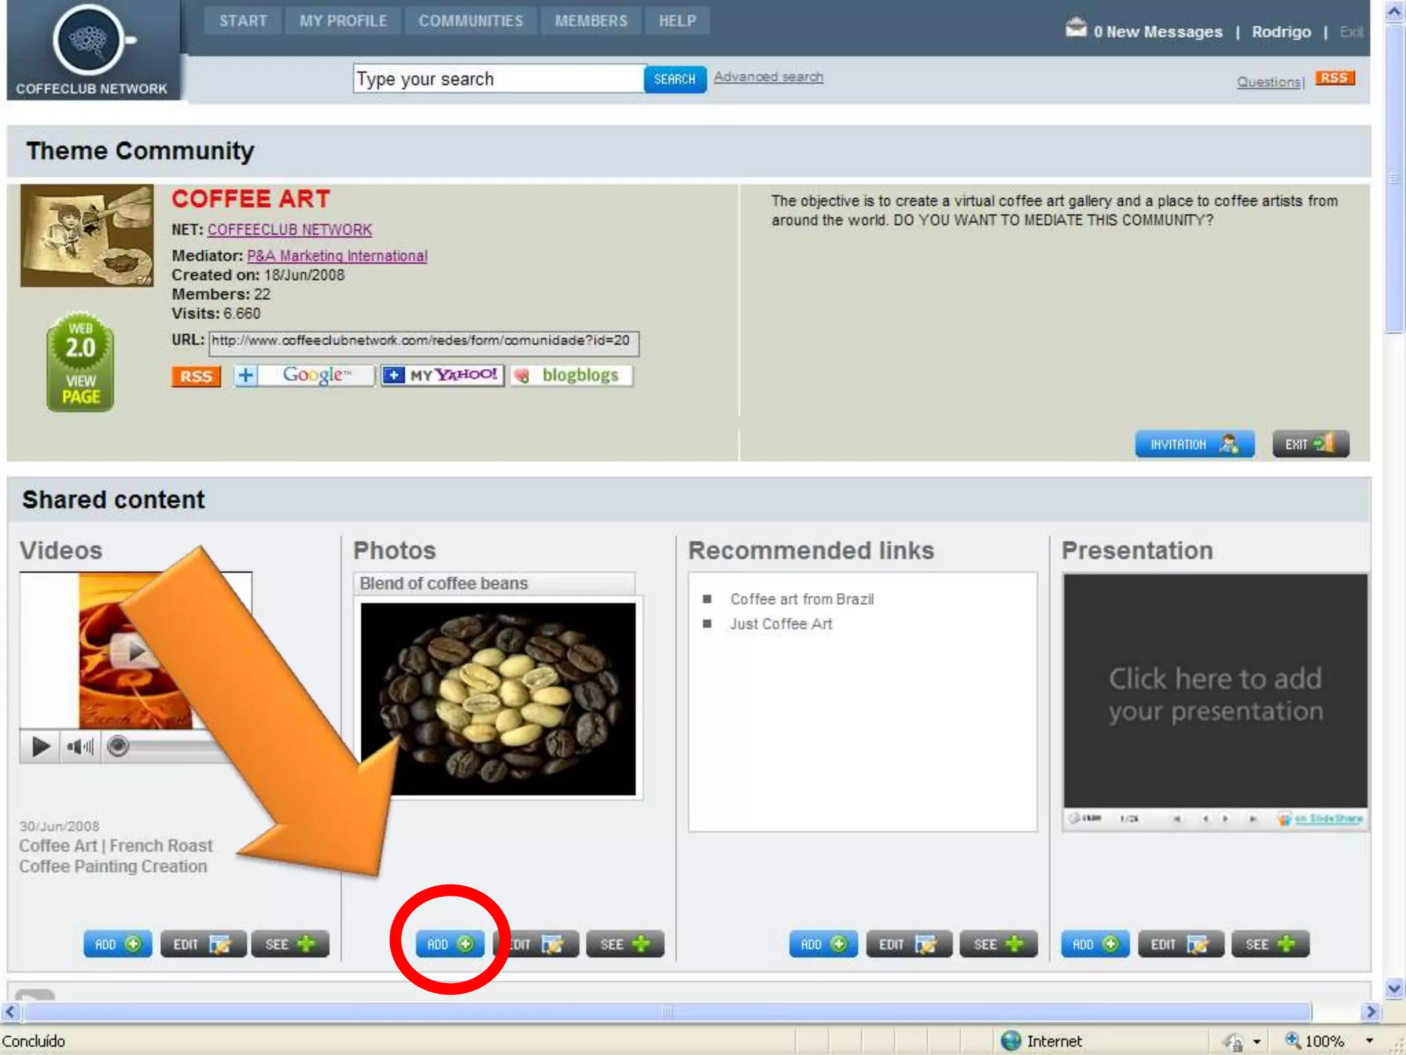Screen dimensions: 1406x1055
Task: Open the My Profile menu tab
Action: click(x=343, y=21)
